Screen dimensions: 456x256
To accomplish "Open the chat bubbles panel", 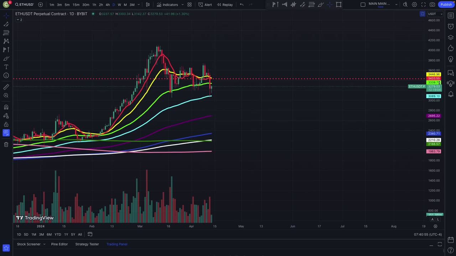I will tap(451, 73).
